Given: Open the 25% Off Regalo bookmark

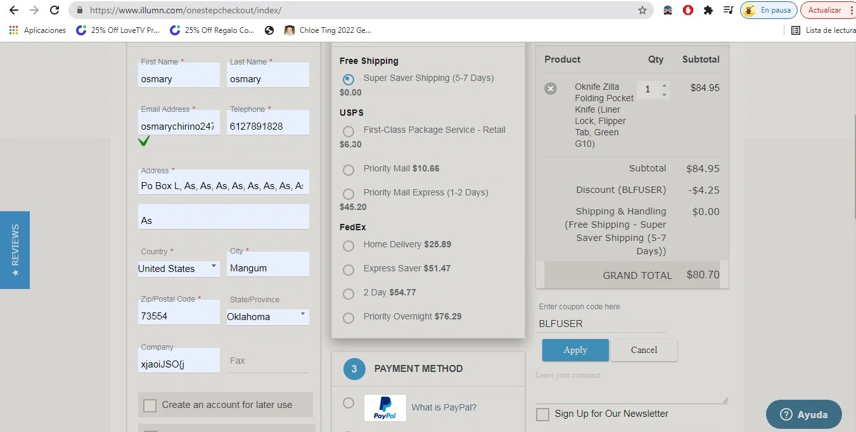Looking at the screenshot, I should click(212, 30).
